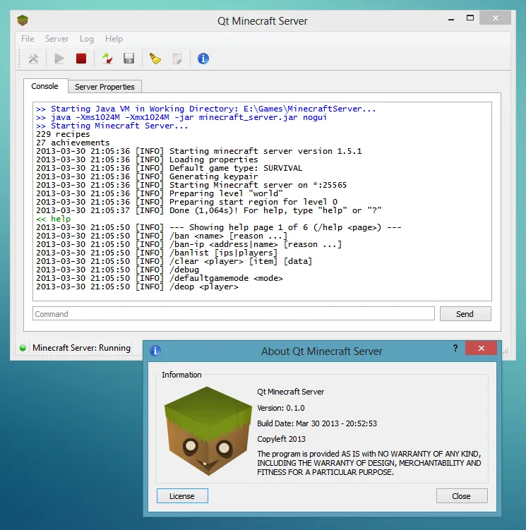Click the reload arrows toolbar icon
This screenshot has height=530, width=526.
(x=106, y=59)
